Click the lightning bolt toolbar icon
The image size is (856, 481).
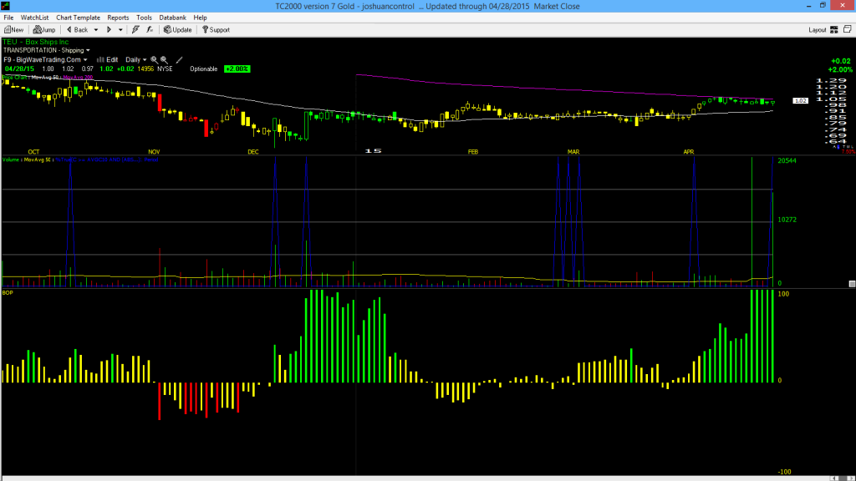coord(135,30)
